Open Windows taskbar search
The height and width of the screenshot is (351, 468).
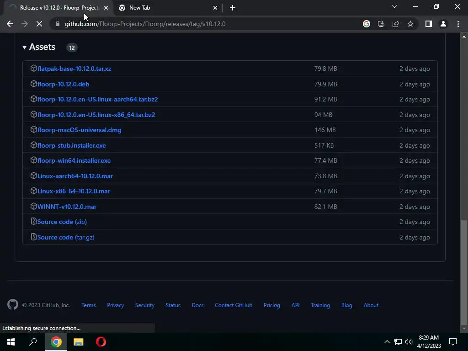coord(33,342)
